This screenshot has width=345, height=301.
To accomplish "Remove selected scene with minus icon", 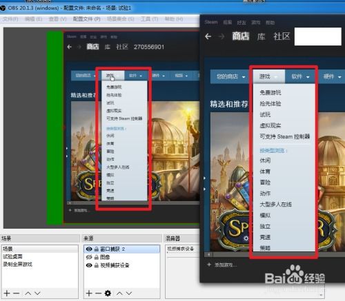I will point(16,293).
